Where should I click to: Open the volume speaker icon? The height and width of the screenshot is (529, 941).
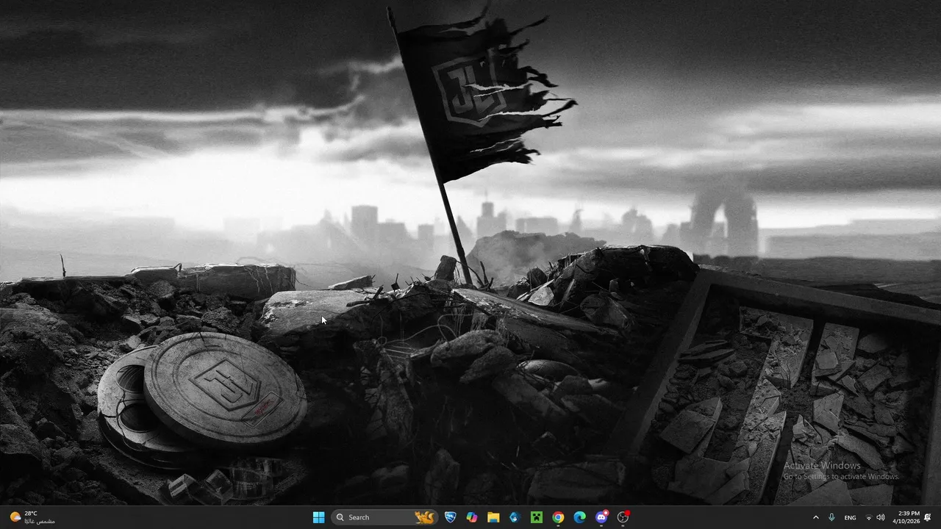(x=881, y=517)
